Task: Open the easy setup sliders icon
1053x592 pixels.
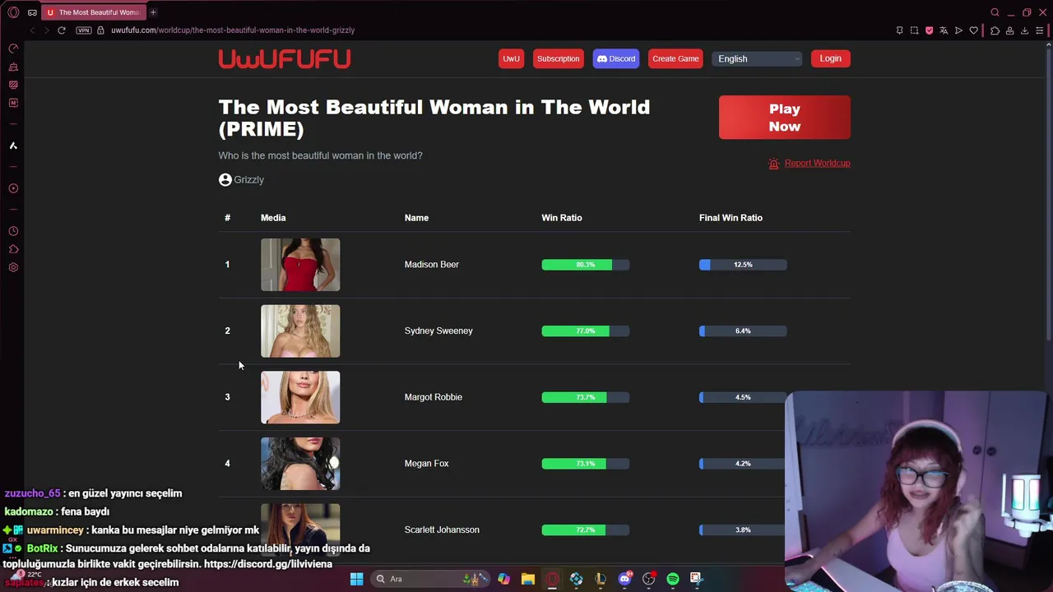Action: coord(1039,30)
